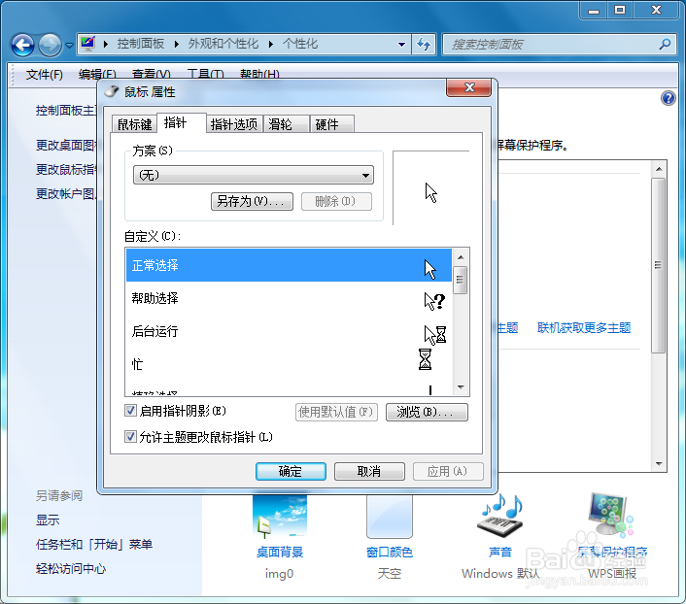Click 联机获取更多主题 link

(584, 328)
